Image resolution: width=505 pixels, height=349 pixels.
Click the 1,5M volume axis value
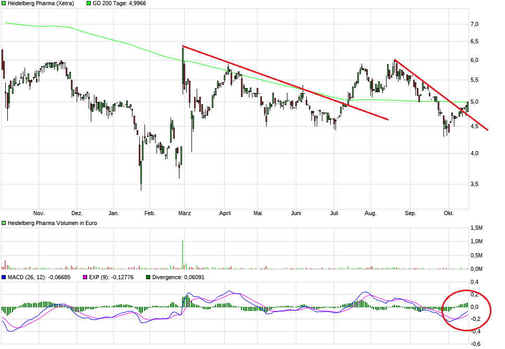[x=476, y=228]
